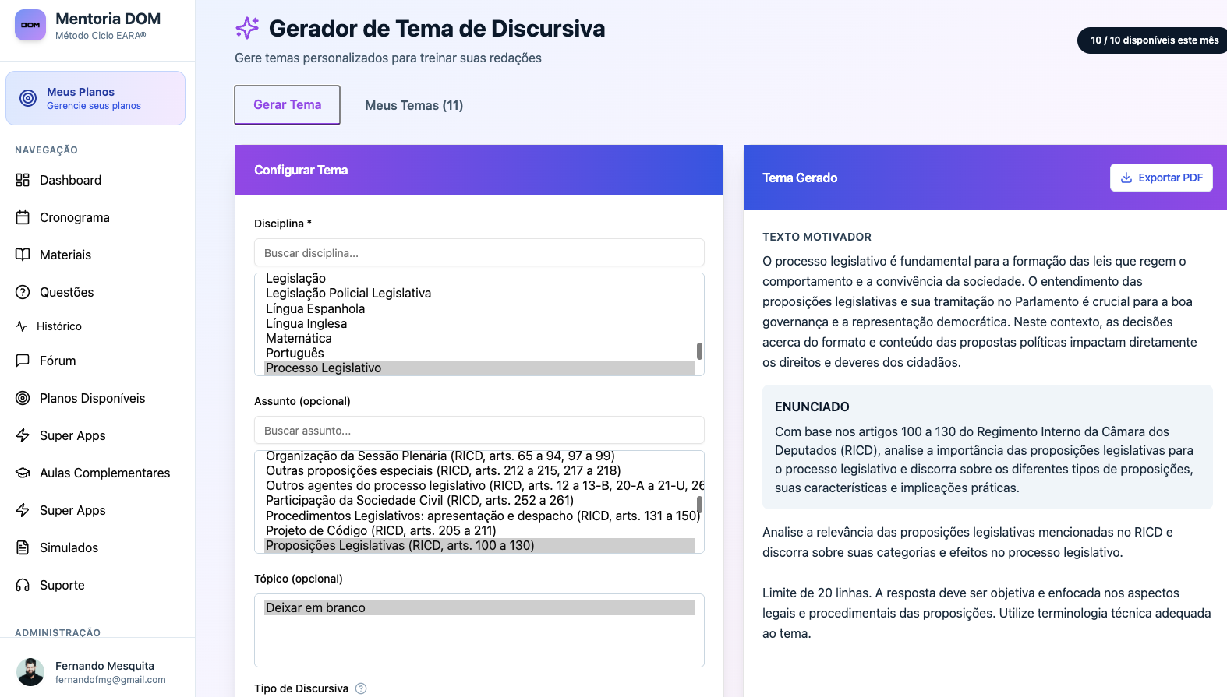Click the Aulas Complementares graduation cap icon

pos(23,473)
